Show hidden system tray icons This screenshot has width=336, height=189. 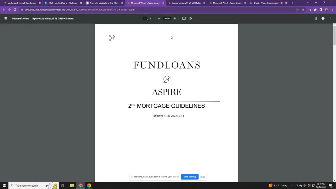tap(292, 186)
